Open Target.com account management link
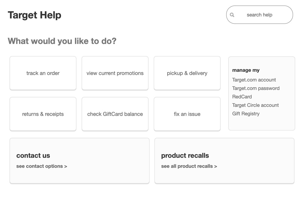Image resolution: width=304 pixels, height=201 pixels. (254, 80)
